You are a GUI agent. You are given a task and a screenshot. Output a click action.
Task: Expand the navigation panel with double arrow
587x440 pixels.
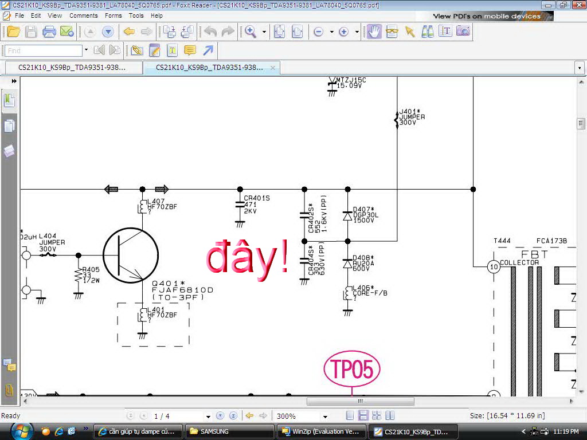pyautogui.click(x=14, y=81)
